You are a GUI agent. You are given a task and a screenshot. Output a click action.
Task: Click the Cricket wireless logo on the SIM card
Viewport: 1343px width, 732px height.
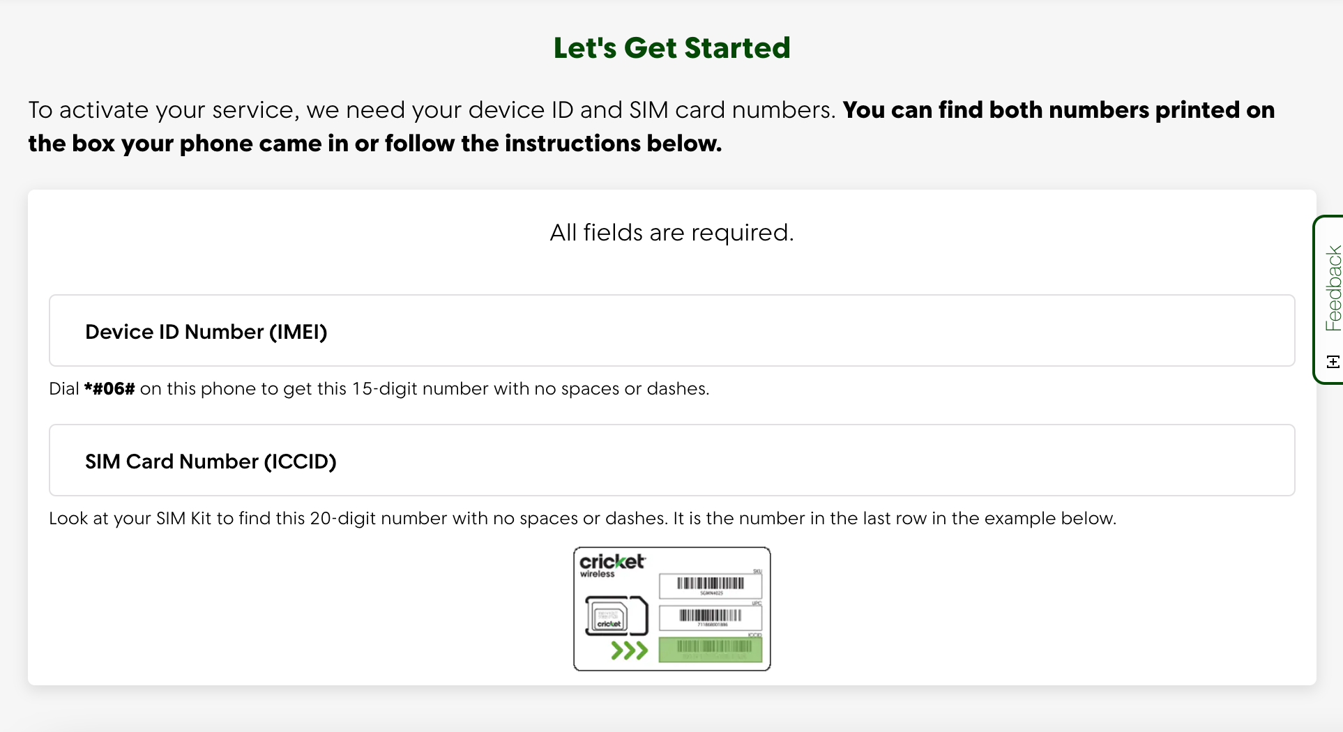coord(612,565)
